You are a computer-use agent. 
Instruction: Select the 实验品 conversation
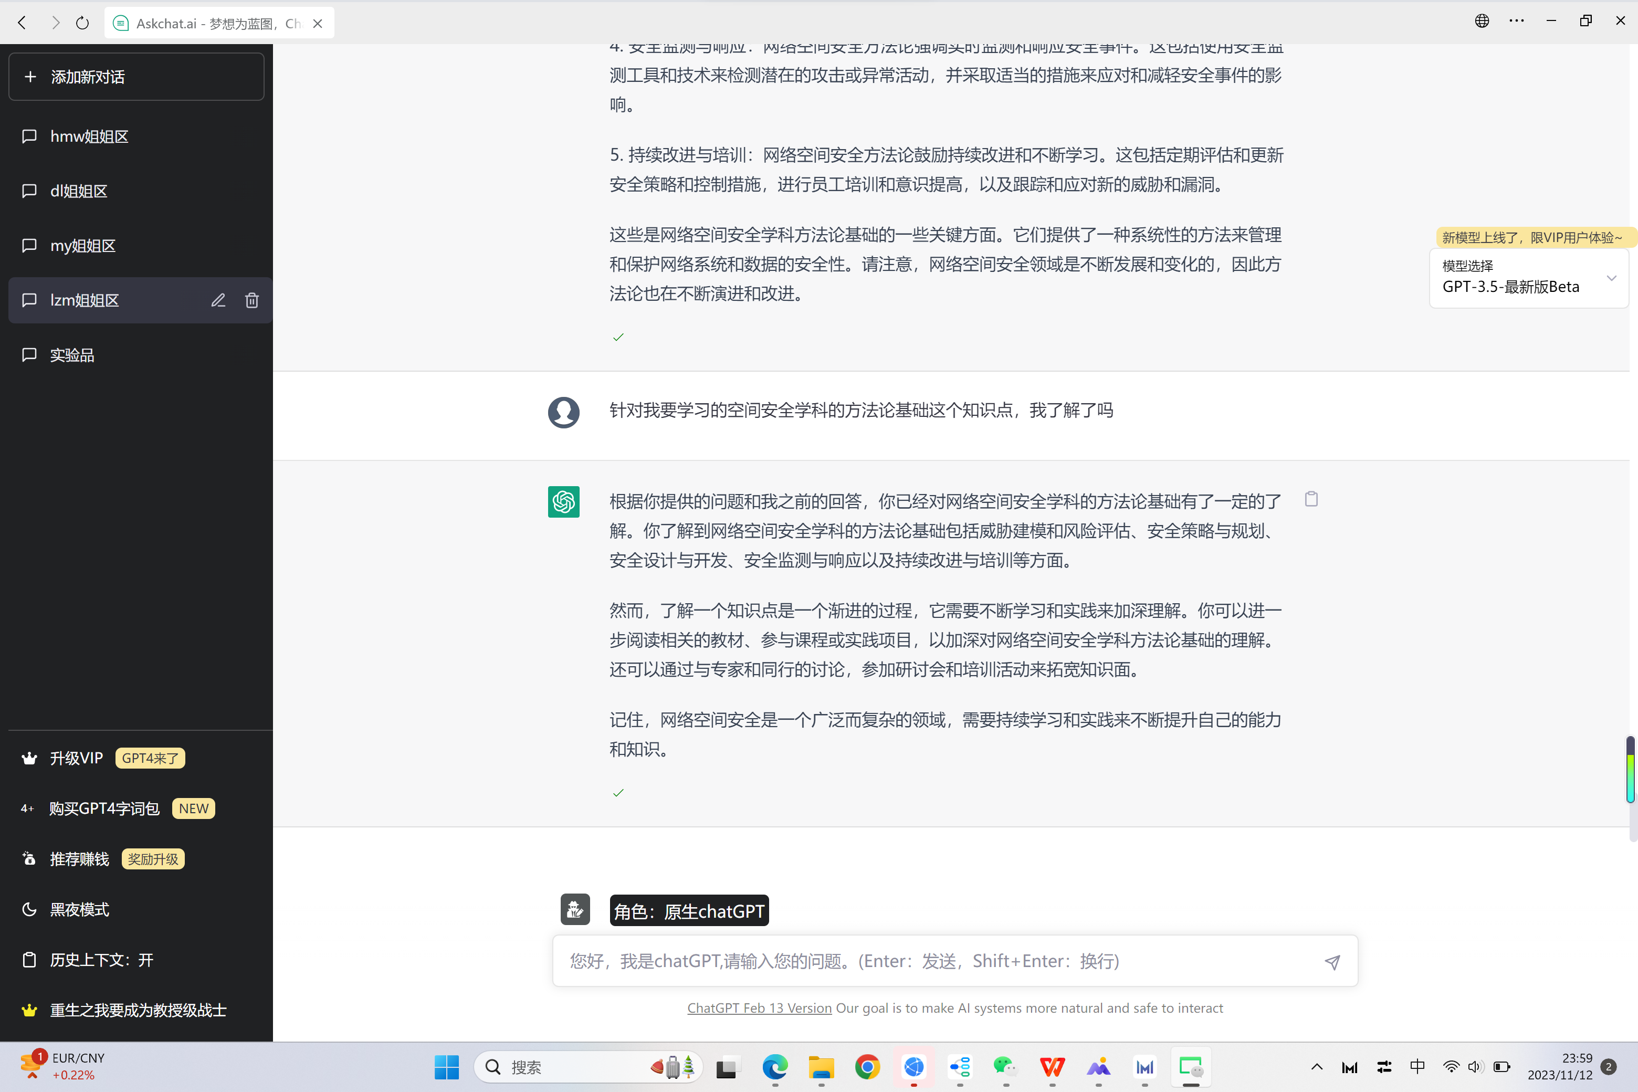pyautogui.click(x=72, y=355)
